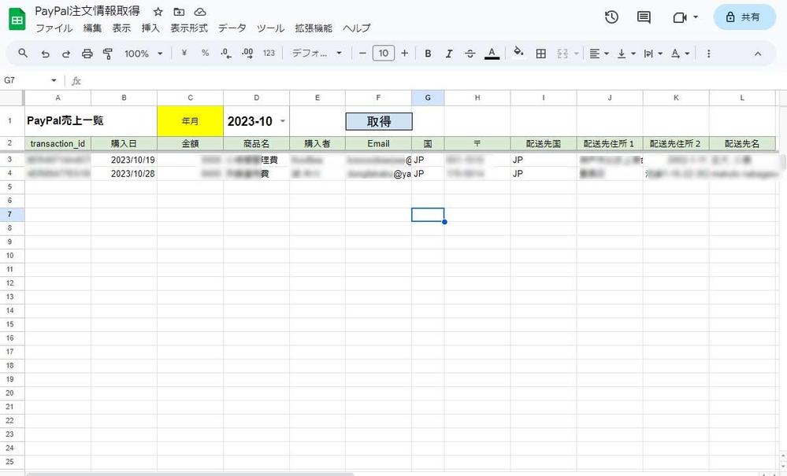Select the Email header cell
This screenshot has height=476, width=787.
point(378,143)
